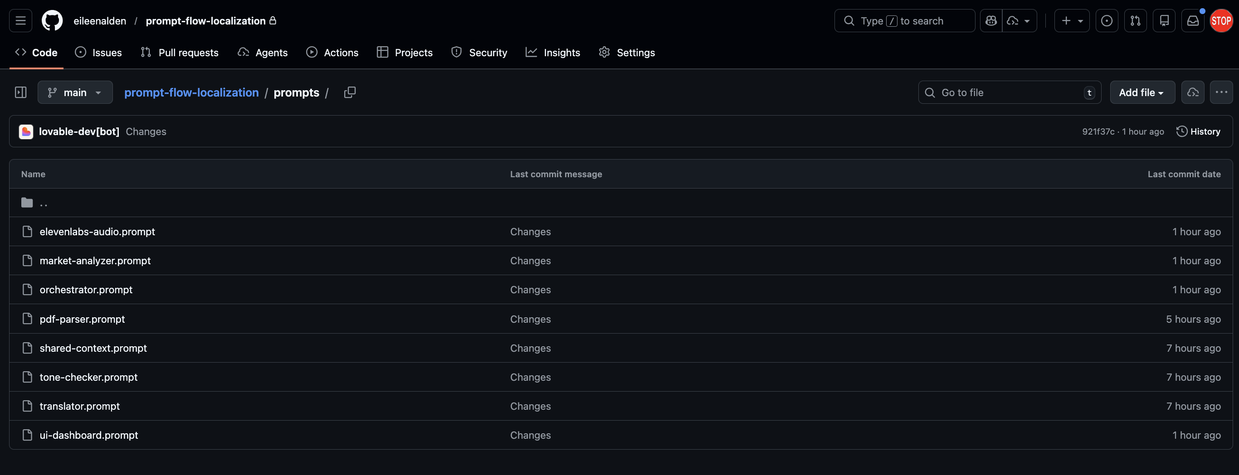Image resolution: width=1239 pixels, height=475 pixels.
Task: Click the file icon beside elevenlabs-audio.prompt
Action: pyautogui.click(x=27, y=232)
